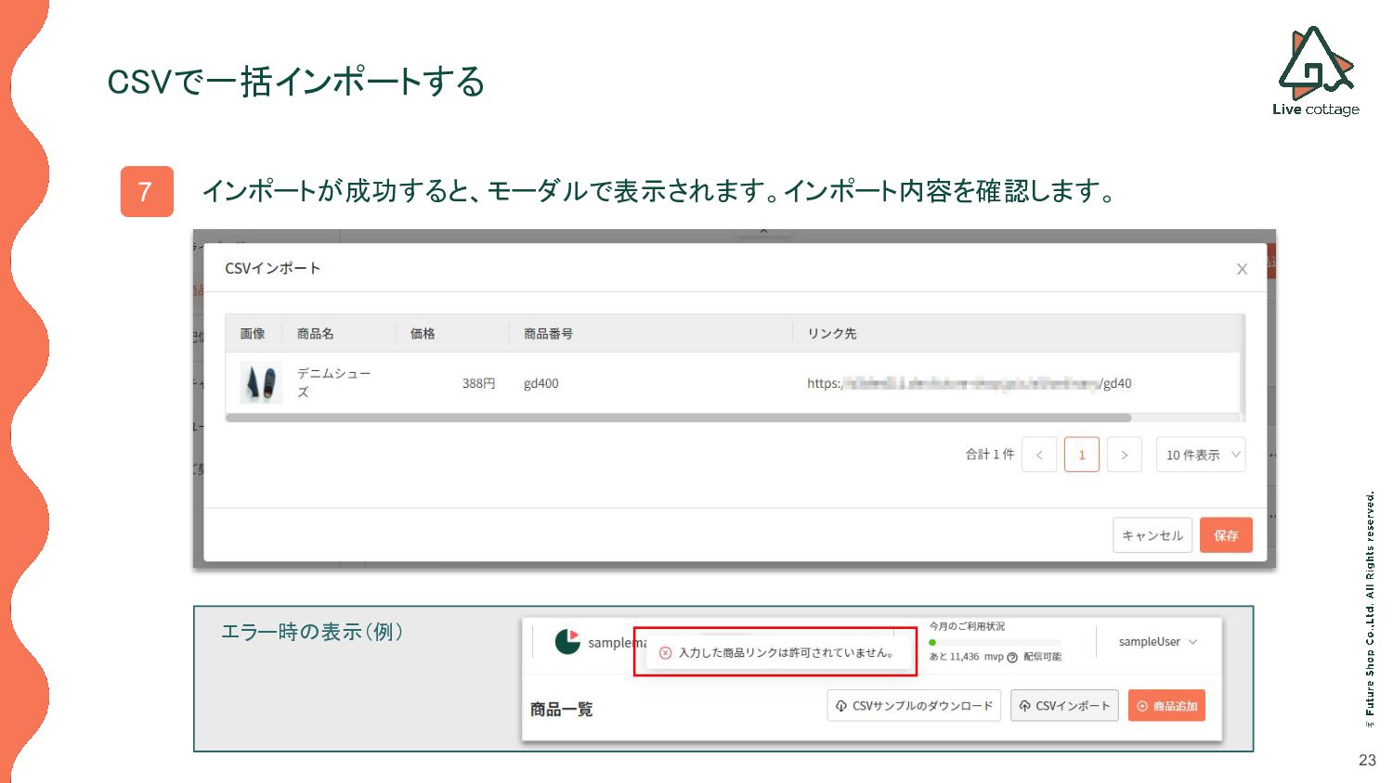The height and width of the screenshot is (783, 1393).
Task: Click the 配信可能 status text
Action: point(1043,657)
